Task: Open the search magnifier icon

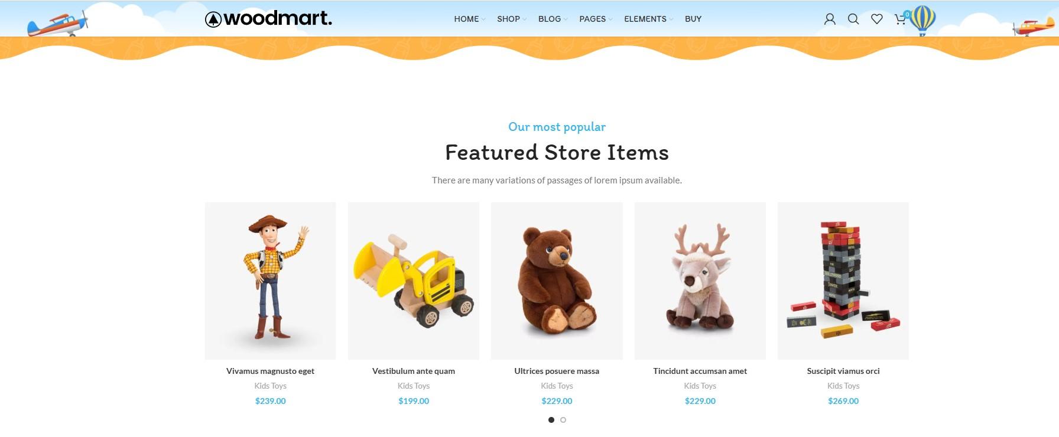Action: pyautogui.click(x=853, y=19)
